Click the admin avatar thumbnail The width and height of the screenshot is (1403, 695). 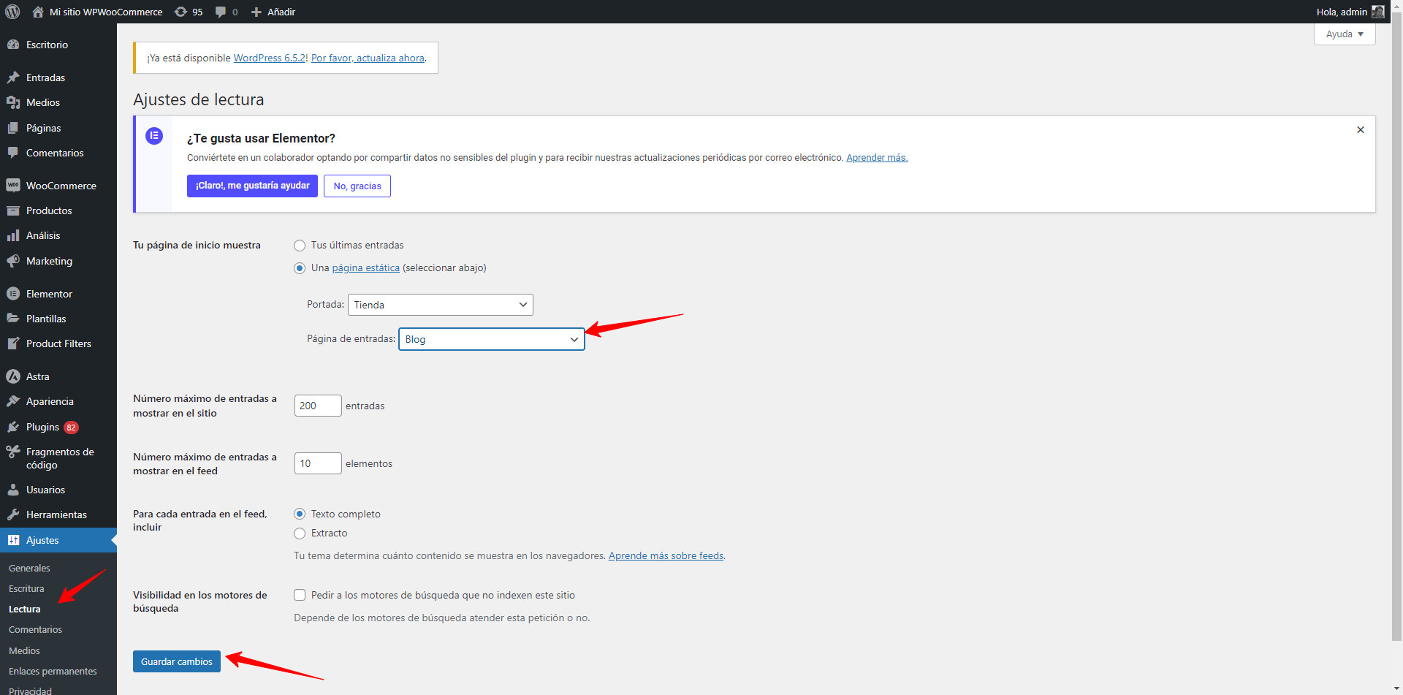(x=1377, y=12)
